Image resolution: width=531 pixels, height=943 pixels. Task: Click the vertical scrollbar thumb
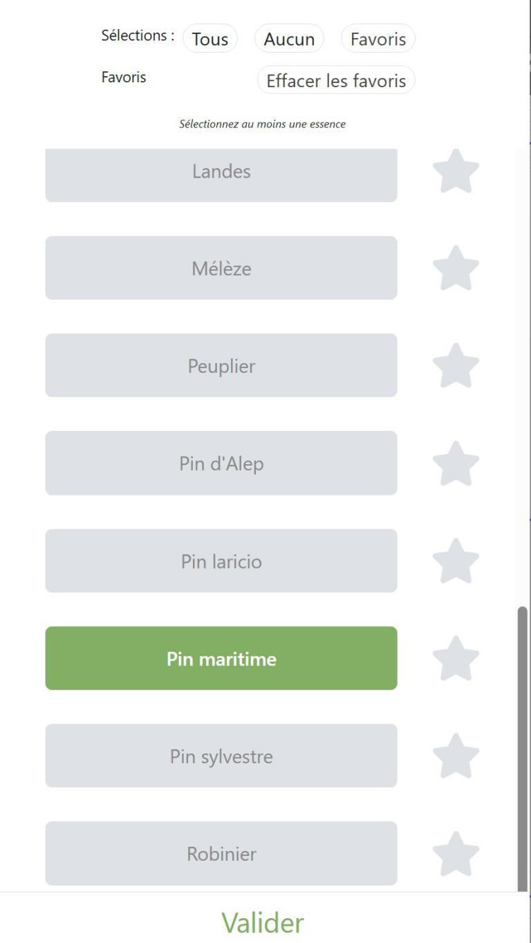pyautogui.click(x=522, y=747)
